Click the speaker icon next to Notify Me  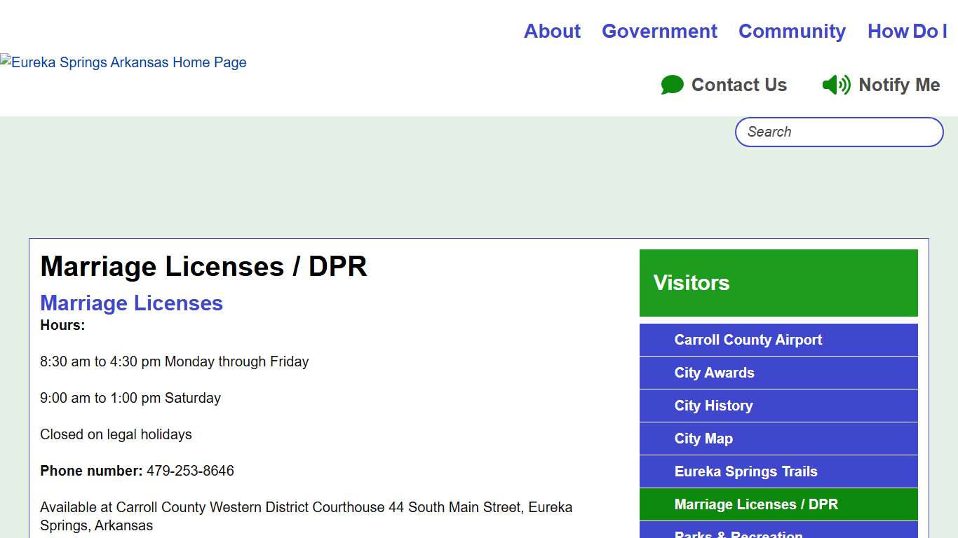point(835,85)
